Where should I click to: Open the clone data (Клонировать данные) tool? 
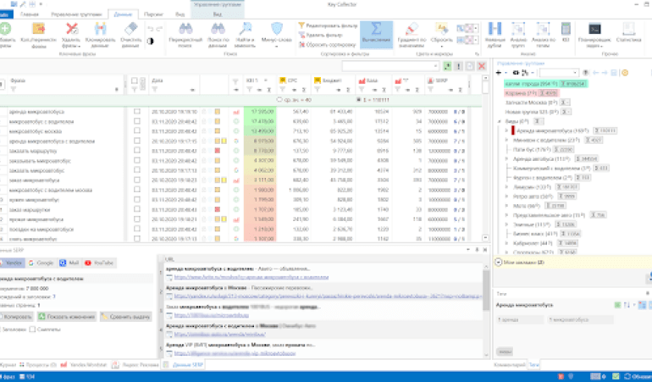(100, 35)
